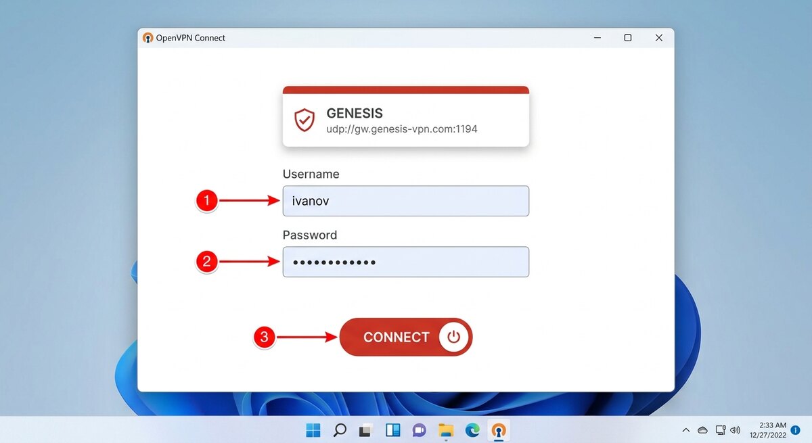Maximize the OpenVPN Connect window

628,38
